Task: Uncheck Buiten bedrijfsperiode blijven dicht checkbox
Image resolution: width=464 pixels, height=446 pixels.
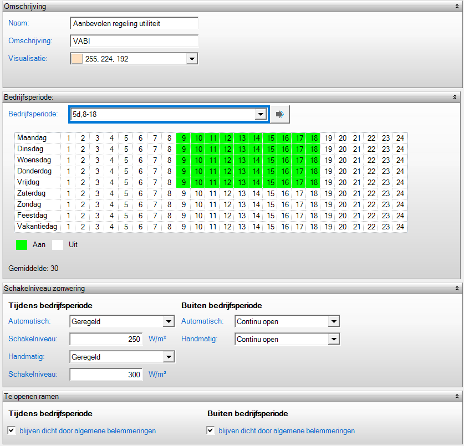Action: point(211,430)
